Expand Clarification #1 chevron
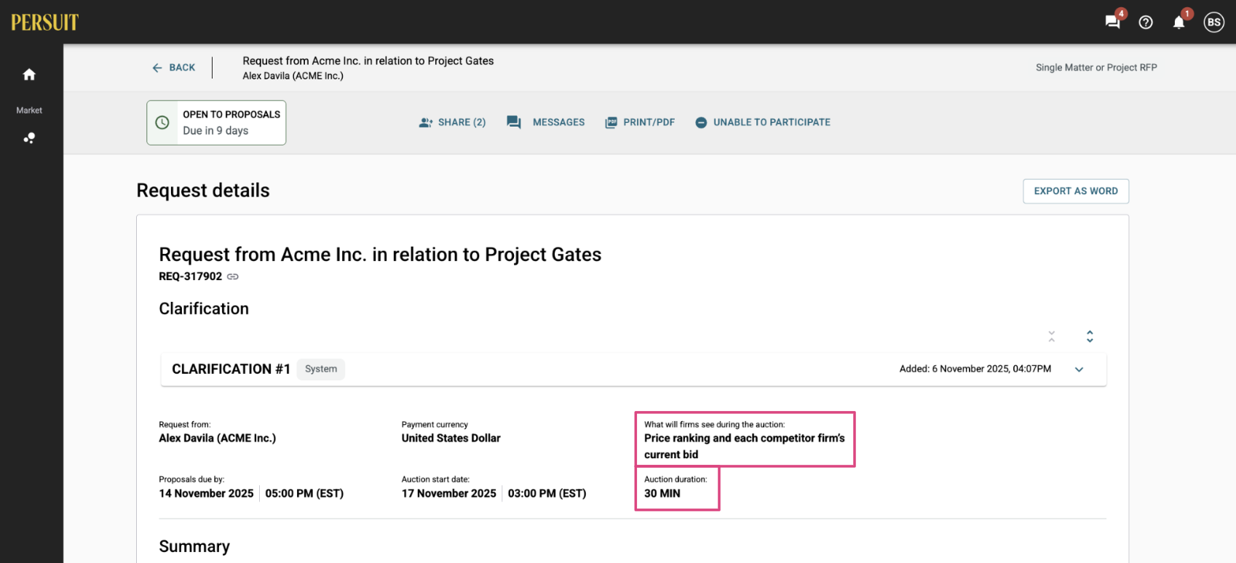Screen dimensions: 1236x563 tap(1079, 370)
